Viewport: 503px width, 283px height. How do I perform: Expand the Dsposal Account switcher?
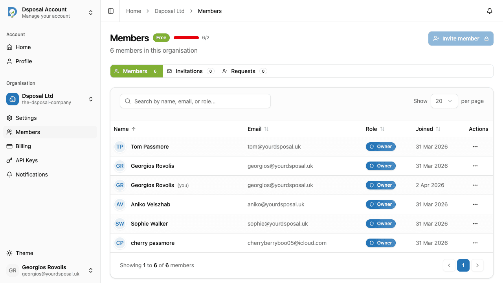[91, 12]
